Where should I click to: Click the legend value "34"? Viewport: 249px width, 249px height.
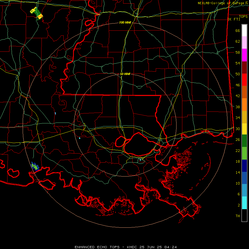point(238,118)
